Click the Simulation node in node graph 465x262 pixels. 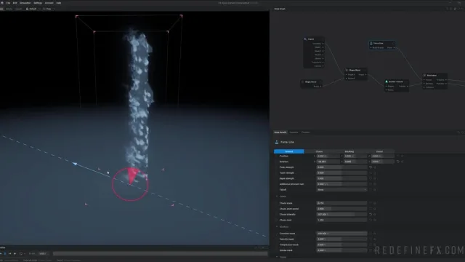click(435, 81)
